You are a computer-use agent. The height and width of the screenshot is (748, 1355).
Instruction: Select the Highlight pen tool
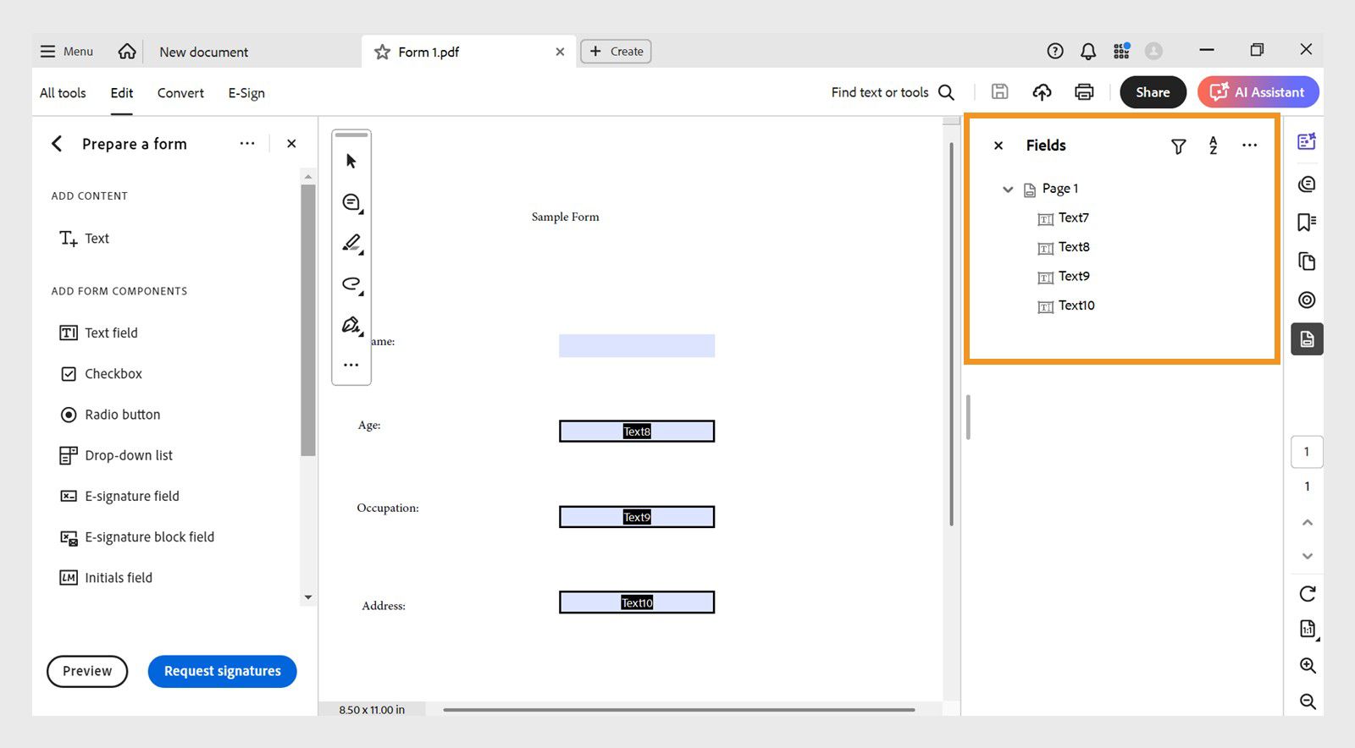point(351,243)
